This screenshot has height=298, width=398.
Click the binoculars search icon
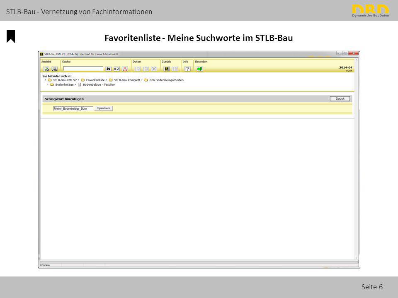pos(108,69)
